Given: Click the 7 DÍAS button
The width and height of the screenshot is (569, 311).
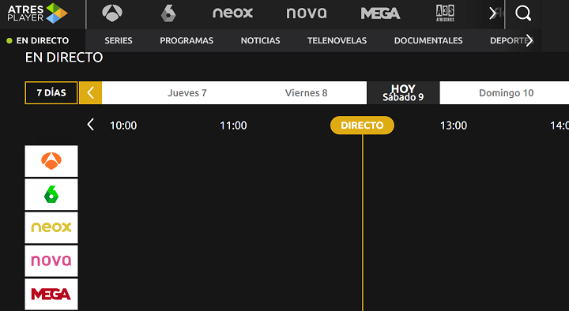Looking at the screenshot, I should [51, 93].
